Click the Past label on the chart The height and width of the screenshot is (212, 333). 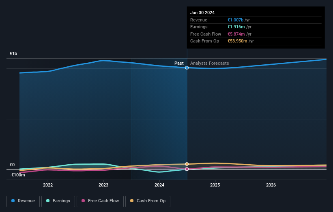[x=179, y=63]
